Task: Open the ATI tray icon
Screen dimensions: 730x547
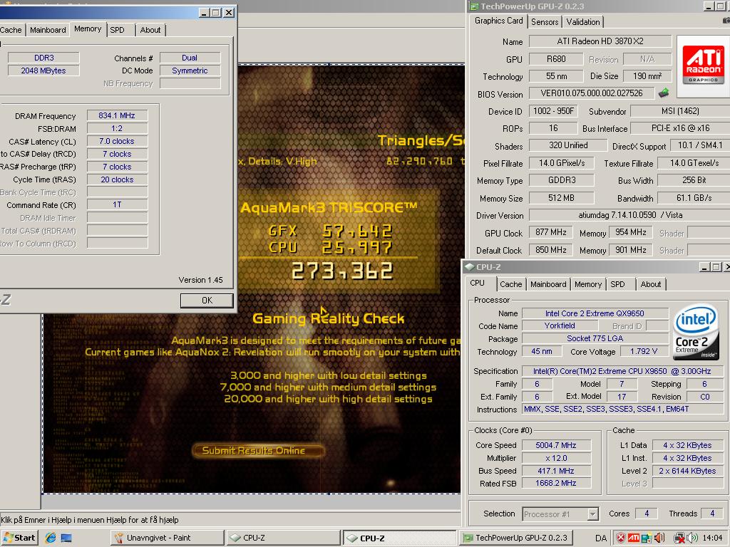Action: click(634, 538)
